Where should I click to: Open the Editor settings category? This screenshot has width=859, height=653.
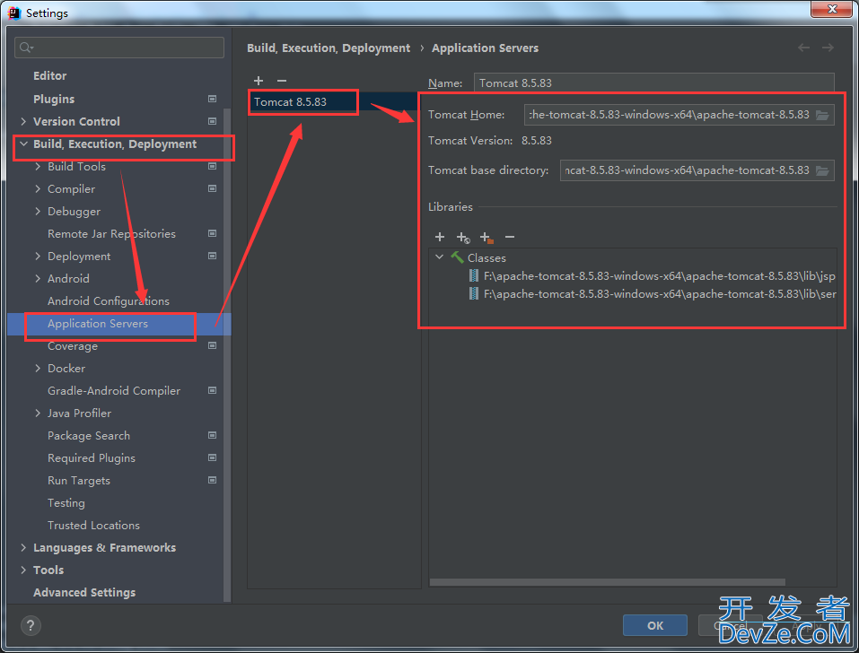(x=50, y=76)
